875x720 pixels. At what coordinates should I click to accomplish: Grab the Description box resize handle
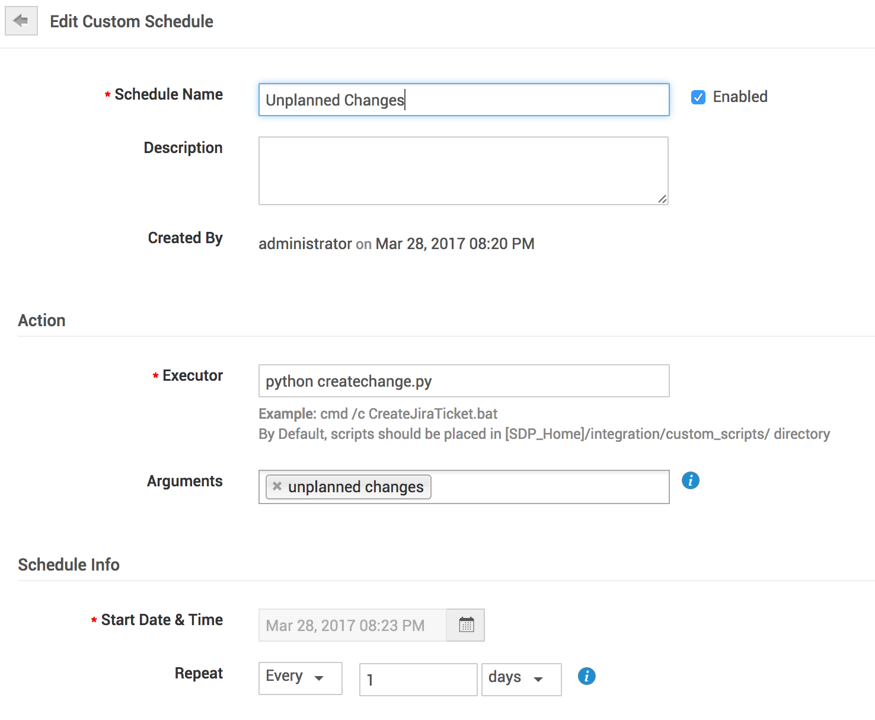tap(662, 199)
